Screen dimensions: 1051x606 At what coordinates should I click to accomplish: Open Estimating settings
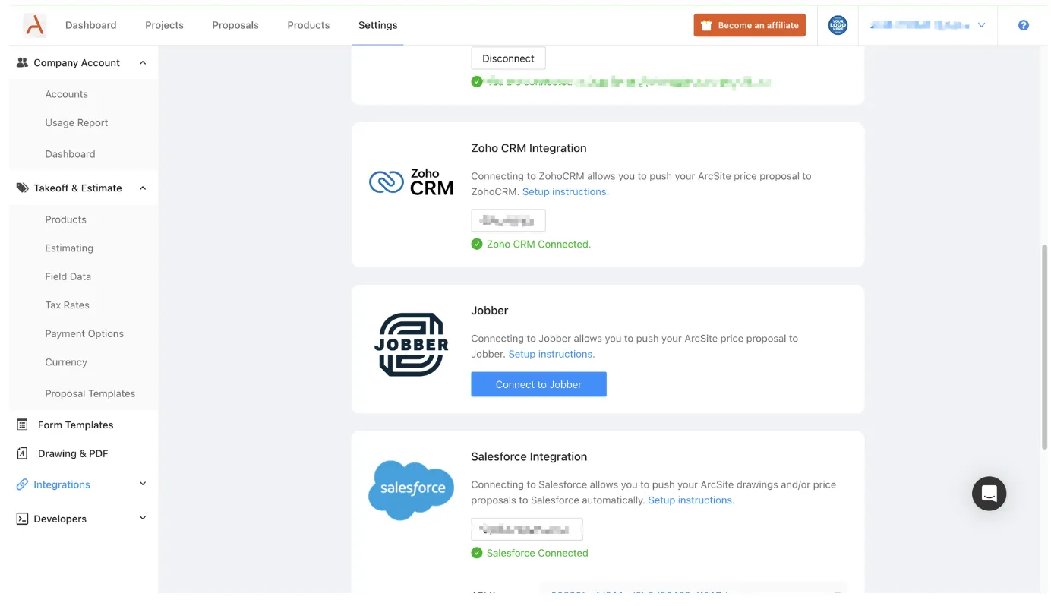pos(69,248)
